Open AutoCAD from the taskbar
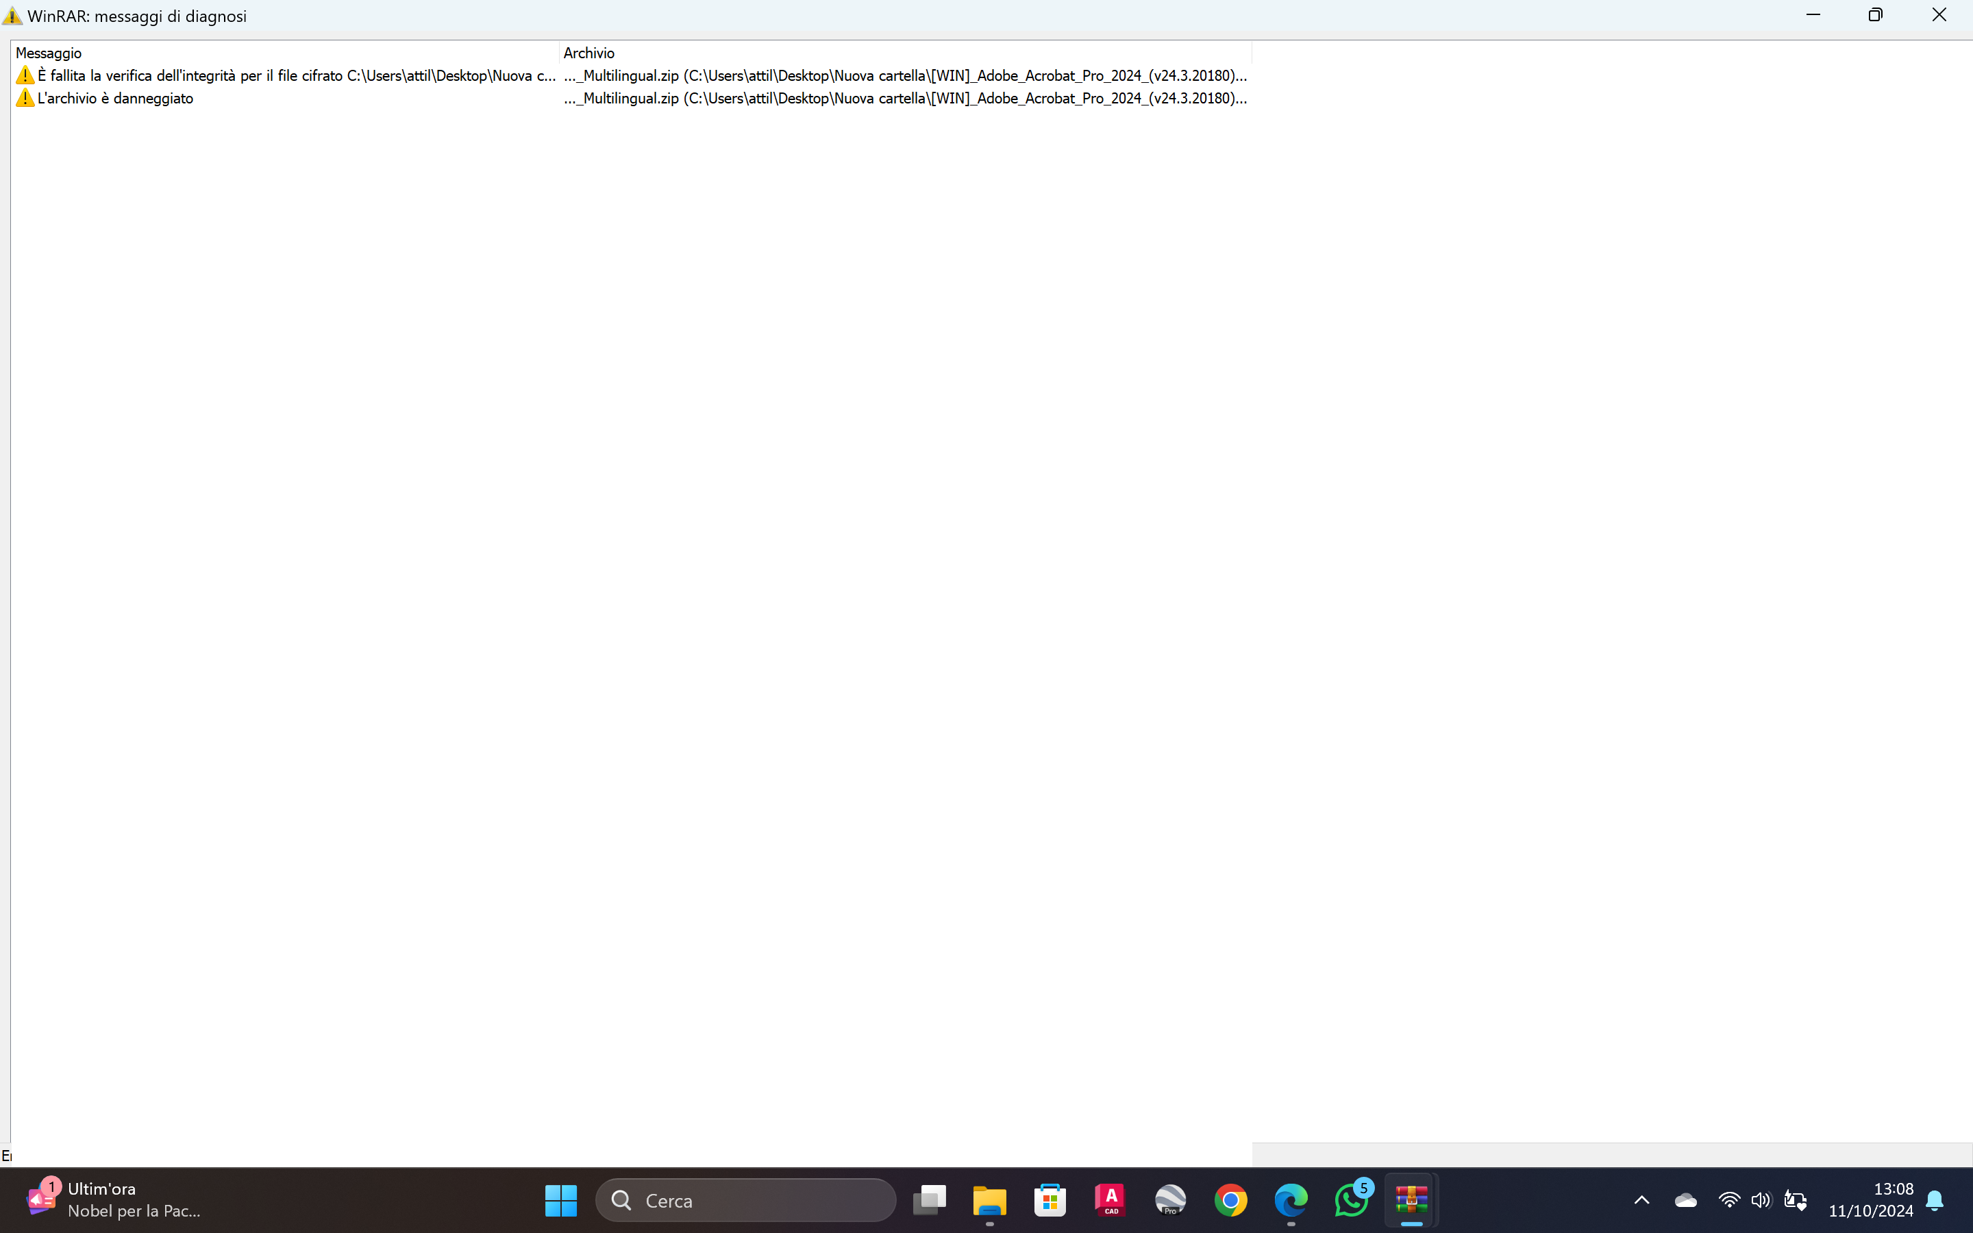Viewport: 1973px width, 1233px height. [x=1110, y=1200]
